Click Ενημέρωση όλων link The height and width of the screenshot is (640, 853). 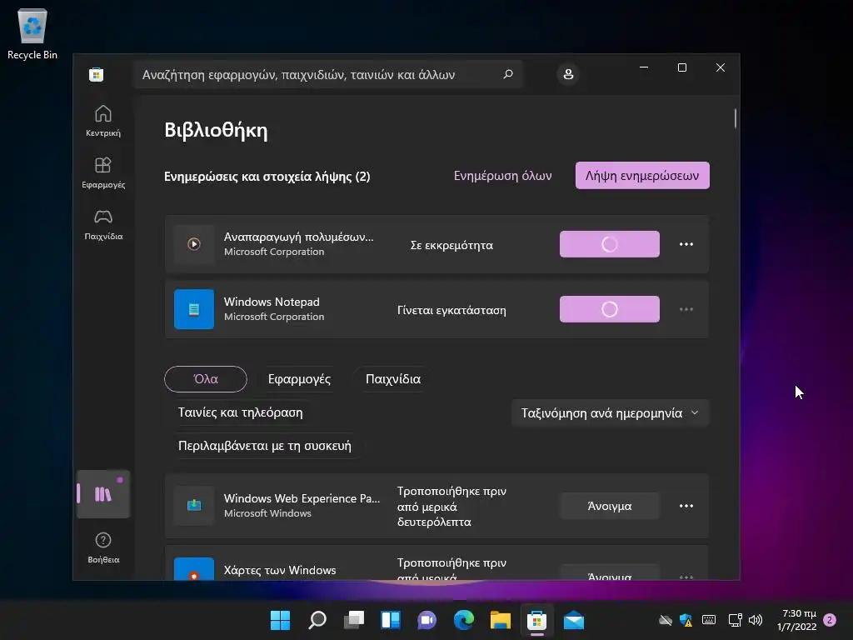[502, 176]
